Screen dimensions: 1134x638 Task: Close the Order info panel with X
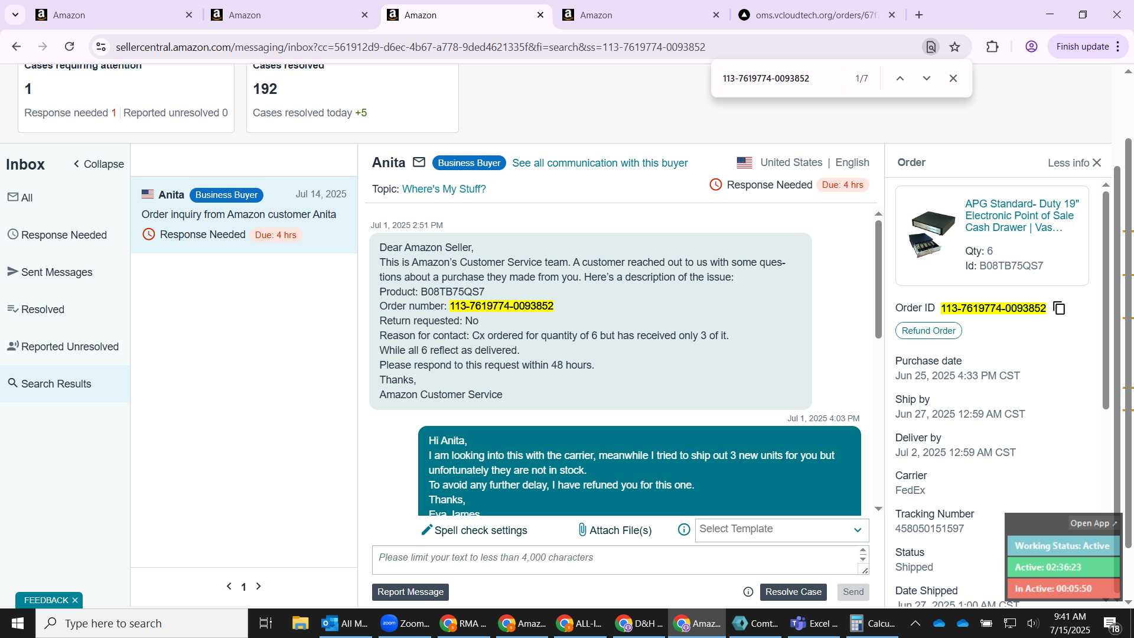[x=1097, y=162]
